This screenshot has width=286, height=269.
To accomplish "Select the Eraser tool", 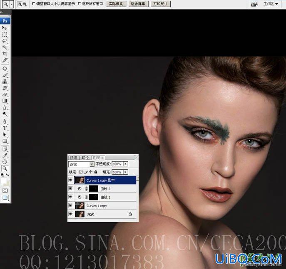I will coord(5,94).
